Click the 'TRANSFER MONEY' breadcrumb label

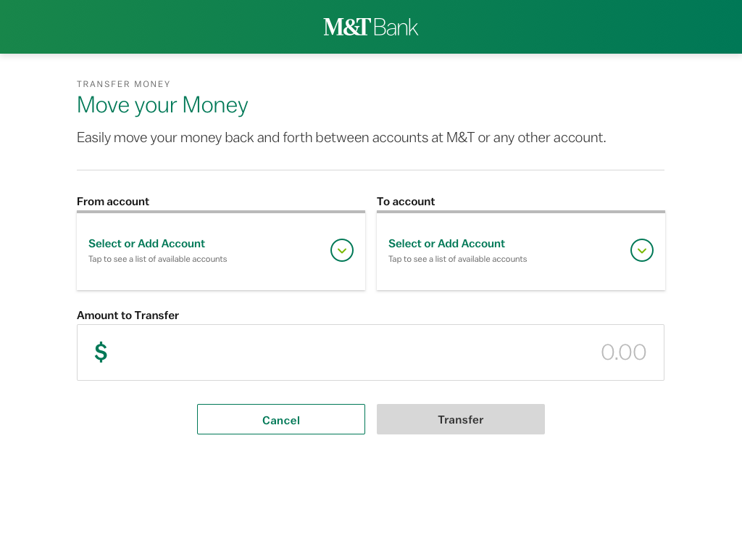124,84
